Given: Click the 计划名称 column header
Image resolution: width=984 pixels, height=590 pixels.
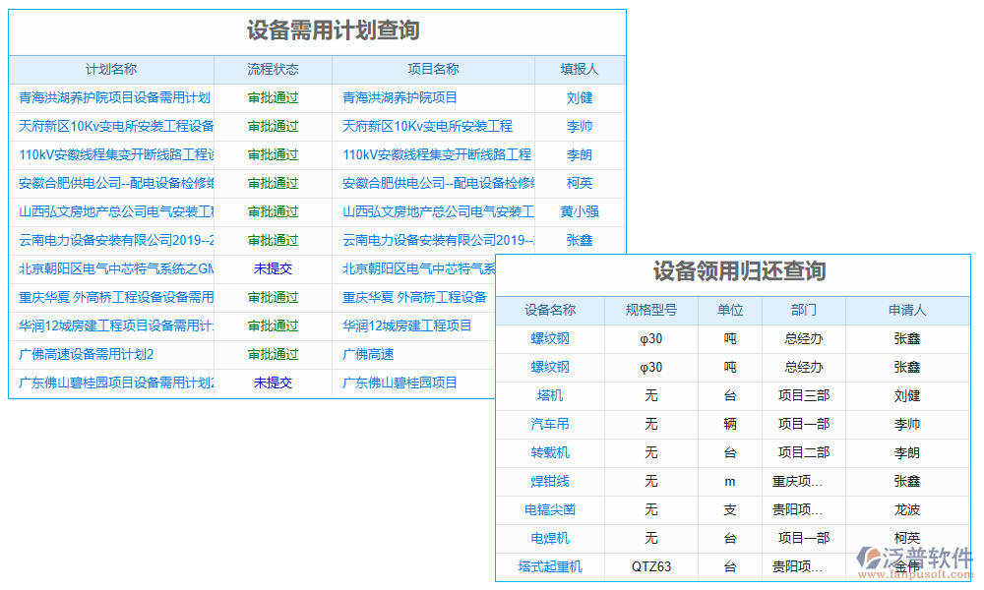Looking at the screenshot, I should [111, 69].
